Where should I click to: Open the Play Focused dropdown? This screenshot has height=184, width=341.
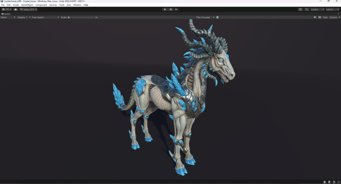[x=205, y=17]
